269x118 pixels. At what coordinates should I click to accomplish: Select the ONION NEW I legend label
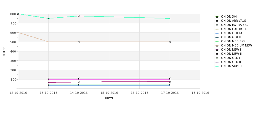231,50
